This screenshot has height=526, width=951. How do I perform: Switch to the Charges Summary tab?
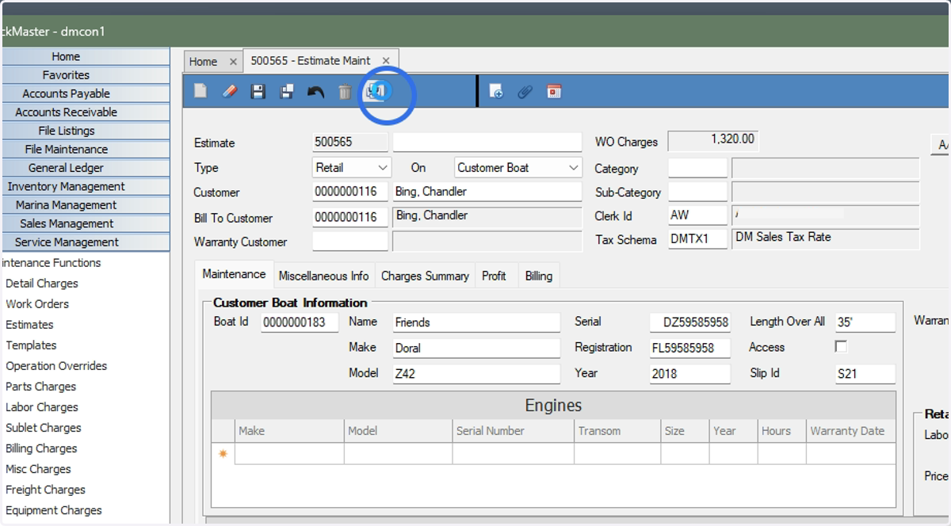click(x=425, y=276)
